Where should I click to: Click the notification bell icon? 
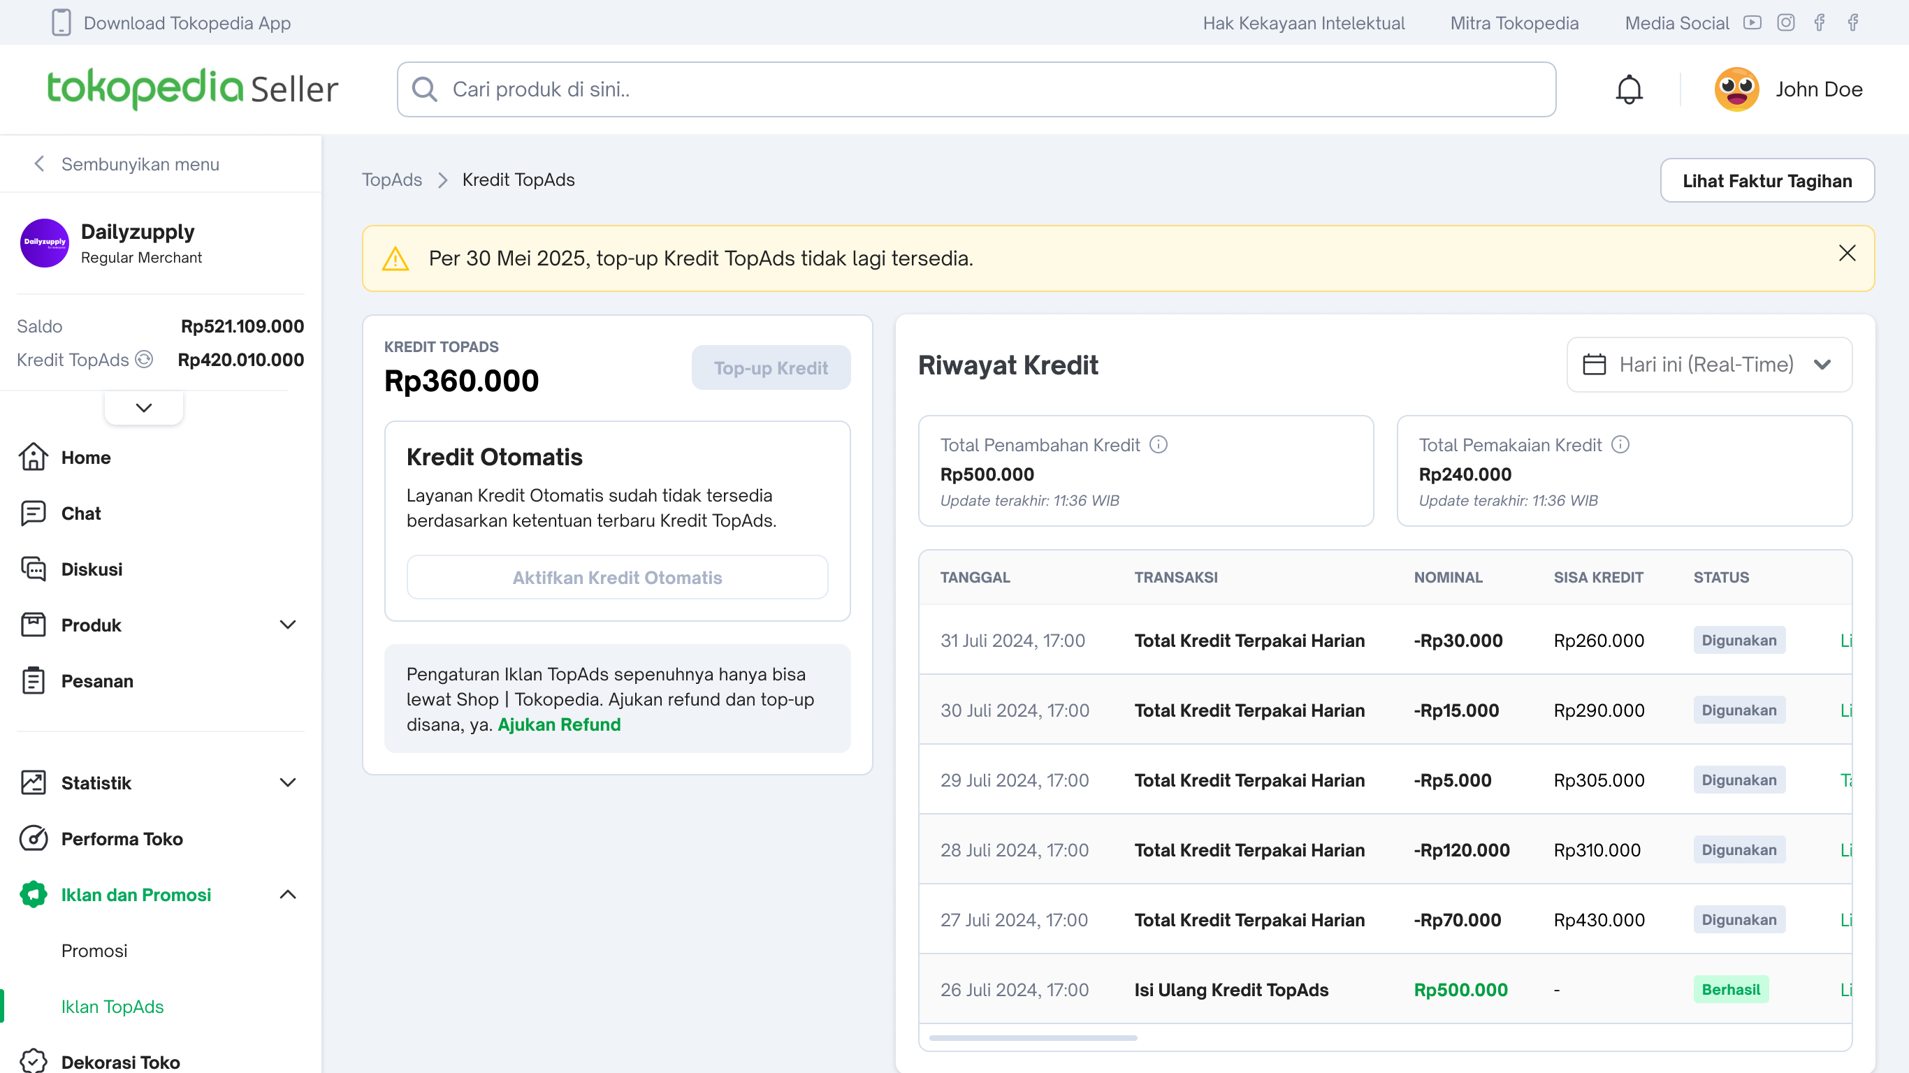[1628, 89]
